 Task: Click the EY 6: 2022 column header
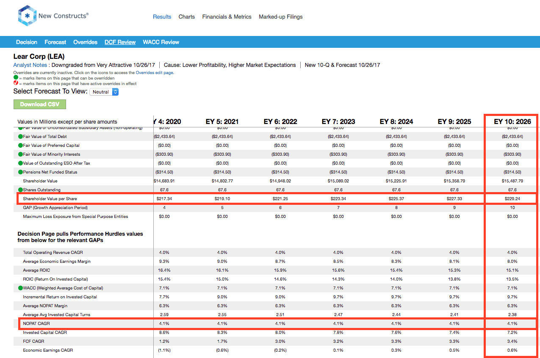(280, 121)
